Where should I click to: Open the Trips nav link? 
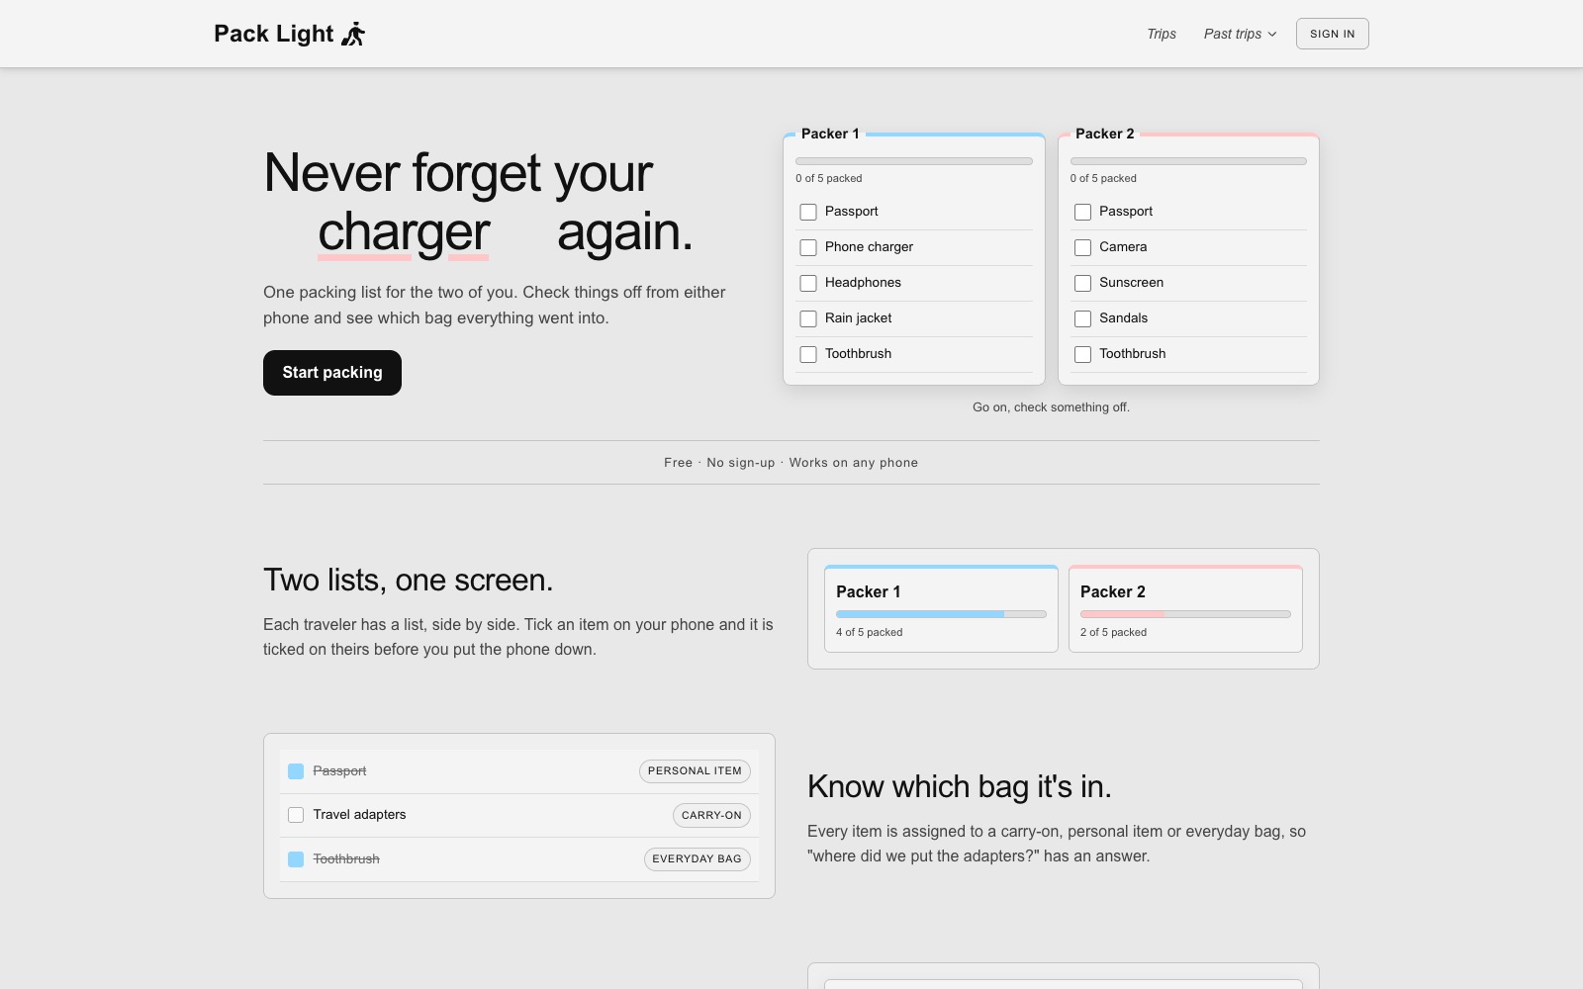pyautogui.click(x=1162, y=34)
